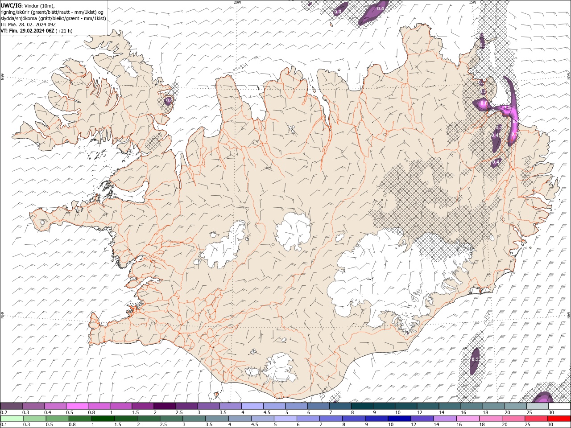Click the 'rigning/skúrir' legend description line
The image size is (571, 428).
point(52,12)
